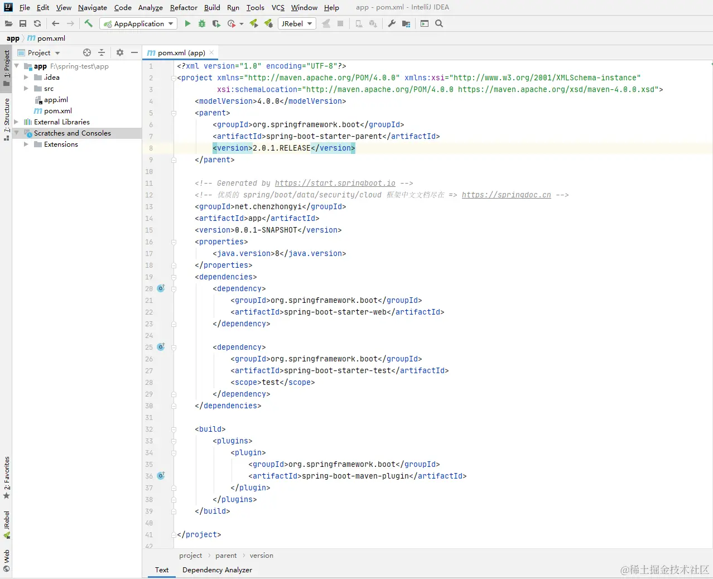
Task: Debug with JRebel rocket-bug icon
Action: [268, 23]
